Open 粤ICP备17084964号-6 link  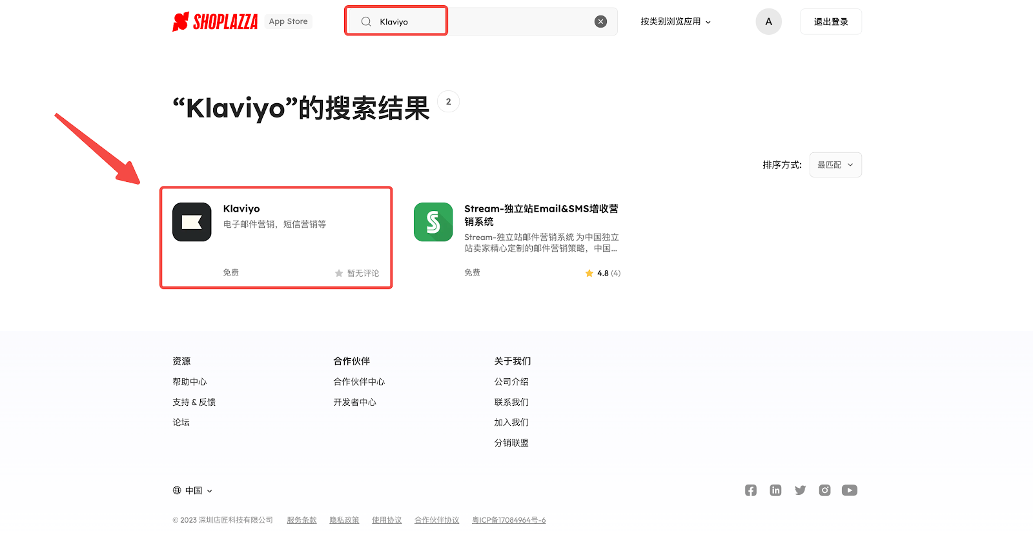coord(509,520)
